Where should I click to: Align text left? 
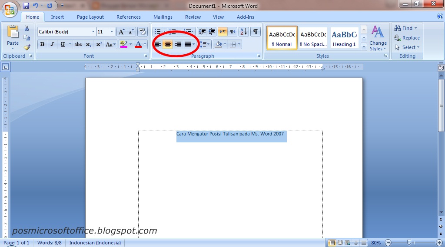(157, 44)
